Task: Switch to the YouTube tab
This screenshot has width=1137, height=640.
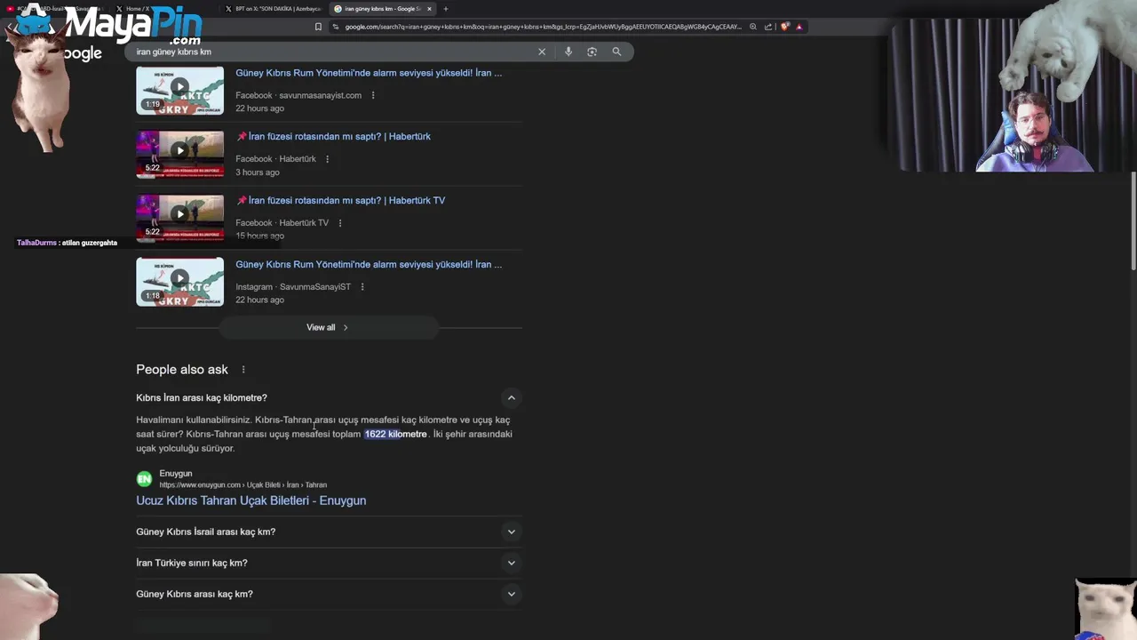Action: click(53, 9)
